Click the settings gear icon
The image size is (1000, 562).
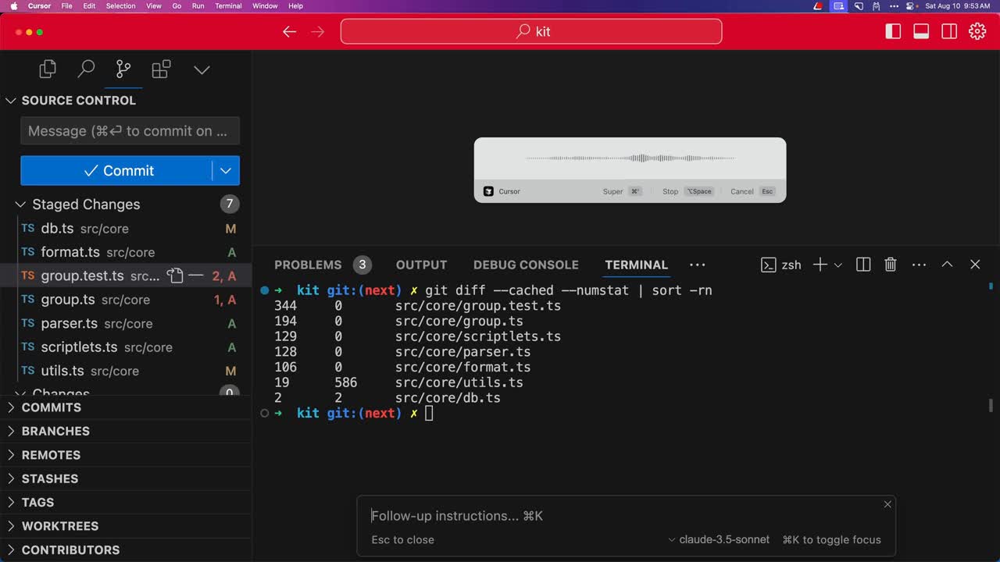click(x=977, y=31)
